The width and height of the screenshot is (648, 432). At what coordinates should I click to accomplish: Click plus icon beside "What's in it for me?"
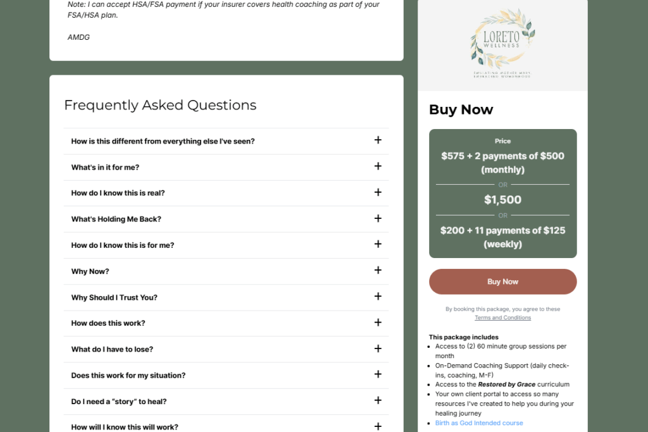(x=378, y=166)
